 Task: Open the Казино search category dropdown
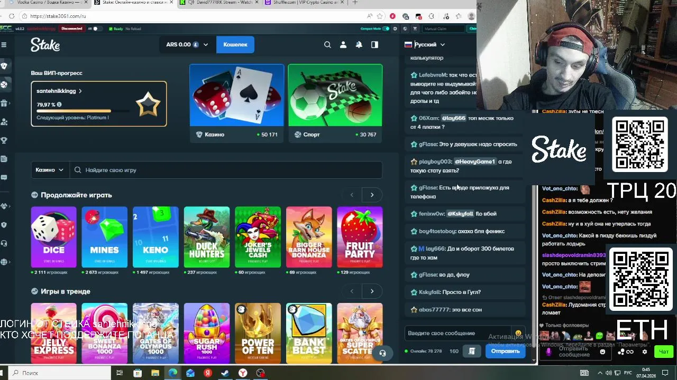pyautogui.click(x=49, y=170)
